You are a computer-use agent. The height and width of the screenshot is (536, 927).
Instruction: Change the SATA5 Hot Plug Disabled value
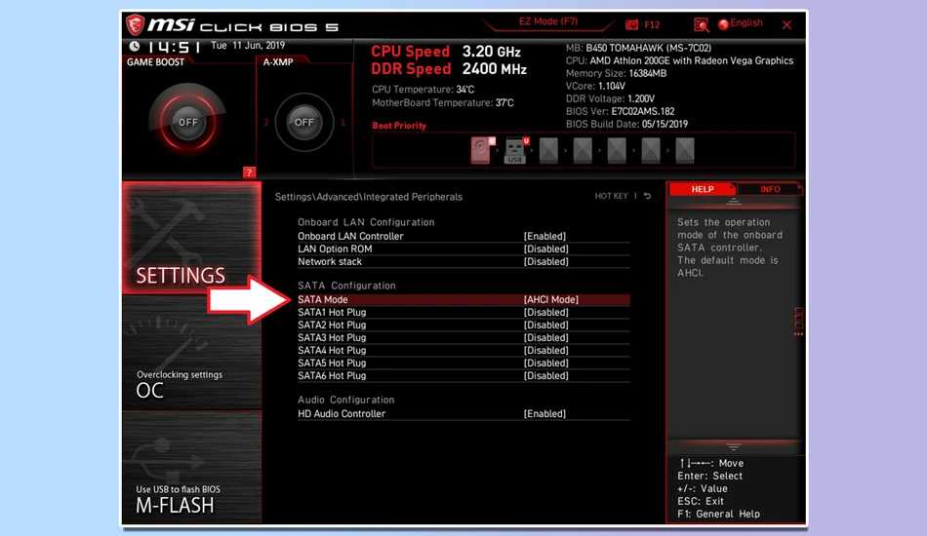(x=545, y=364)
